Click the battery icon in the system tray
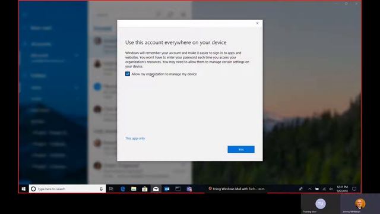380x214 pixels. [x=316, y=189]
